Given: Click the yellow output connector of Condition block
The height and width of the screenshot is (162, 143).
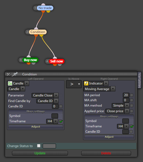Looking at the screenshot, I should coord(41,35).
